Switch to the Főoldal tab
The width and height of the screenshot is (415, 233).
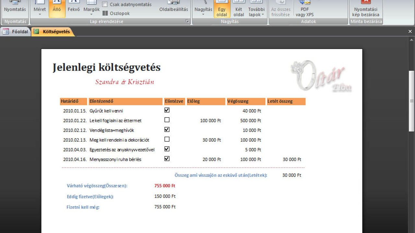click(16, 32)
